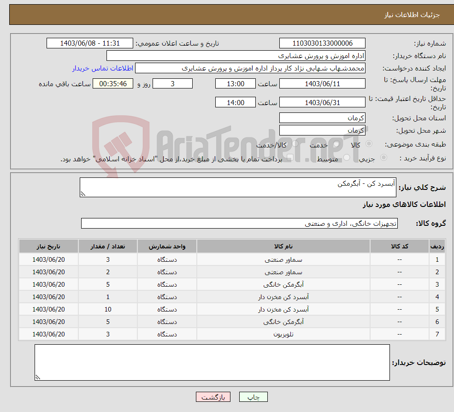
Task: Click the ردیف column header
Action: [x=437, y=247]
